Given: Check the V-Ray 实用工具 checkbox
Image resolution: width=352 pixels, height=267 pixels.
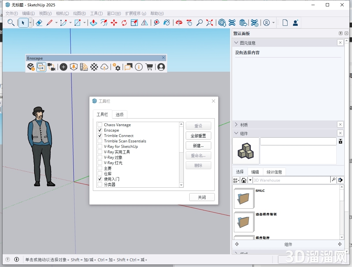Looking at the screenshot, I should coord(100,152).
